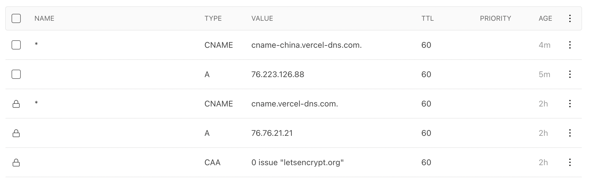This screenshot has width=589, height=183.
Task: Click the PRIORITY column header
Action: 496,18
